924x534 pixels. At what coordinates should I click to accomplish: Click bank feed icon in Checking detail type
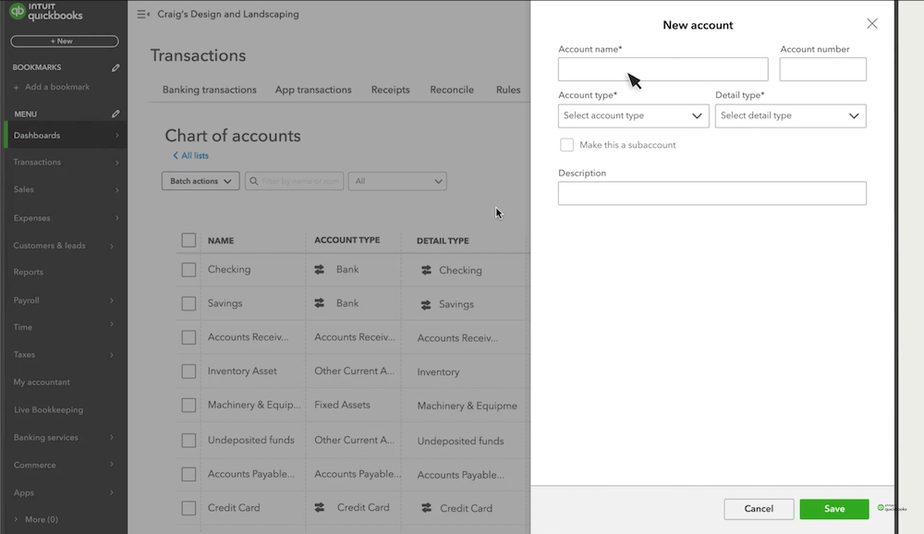point(426,270)
